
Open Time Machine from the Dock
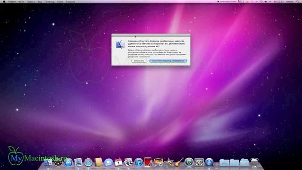[x=189, y=162]
